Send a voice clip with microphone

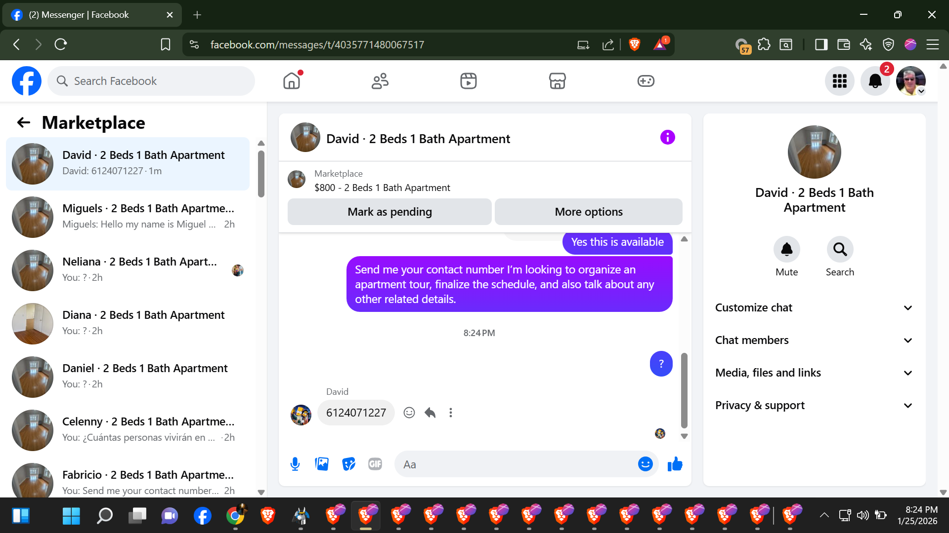pyautogui.click(x=295, y=464)
